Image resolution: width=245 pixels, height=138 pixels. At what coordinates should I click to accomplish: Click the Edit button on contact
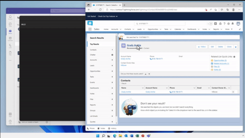(x=212, y=47)
